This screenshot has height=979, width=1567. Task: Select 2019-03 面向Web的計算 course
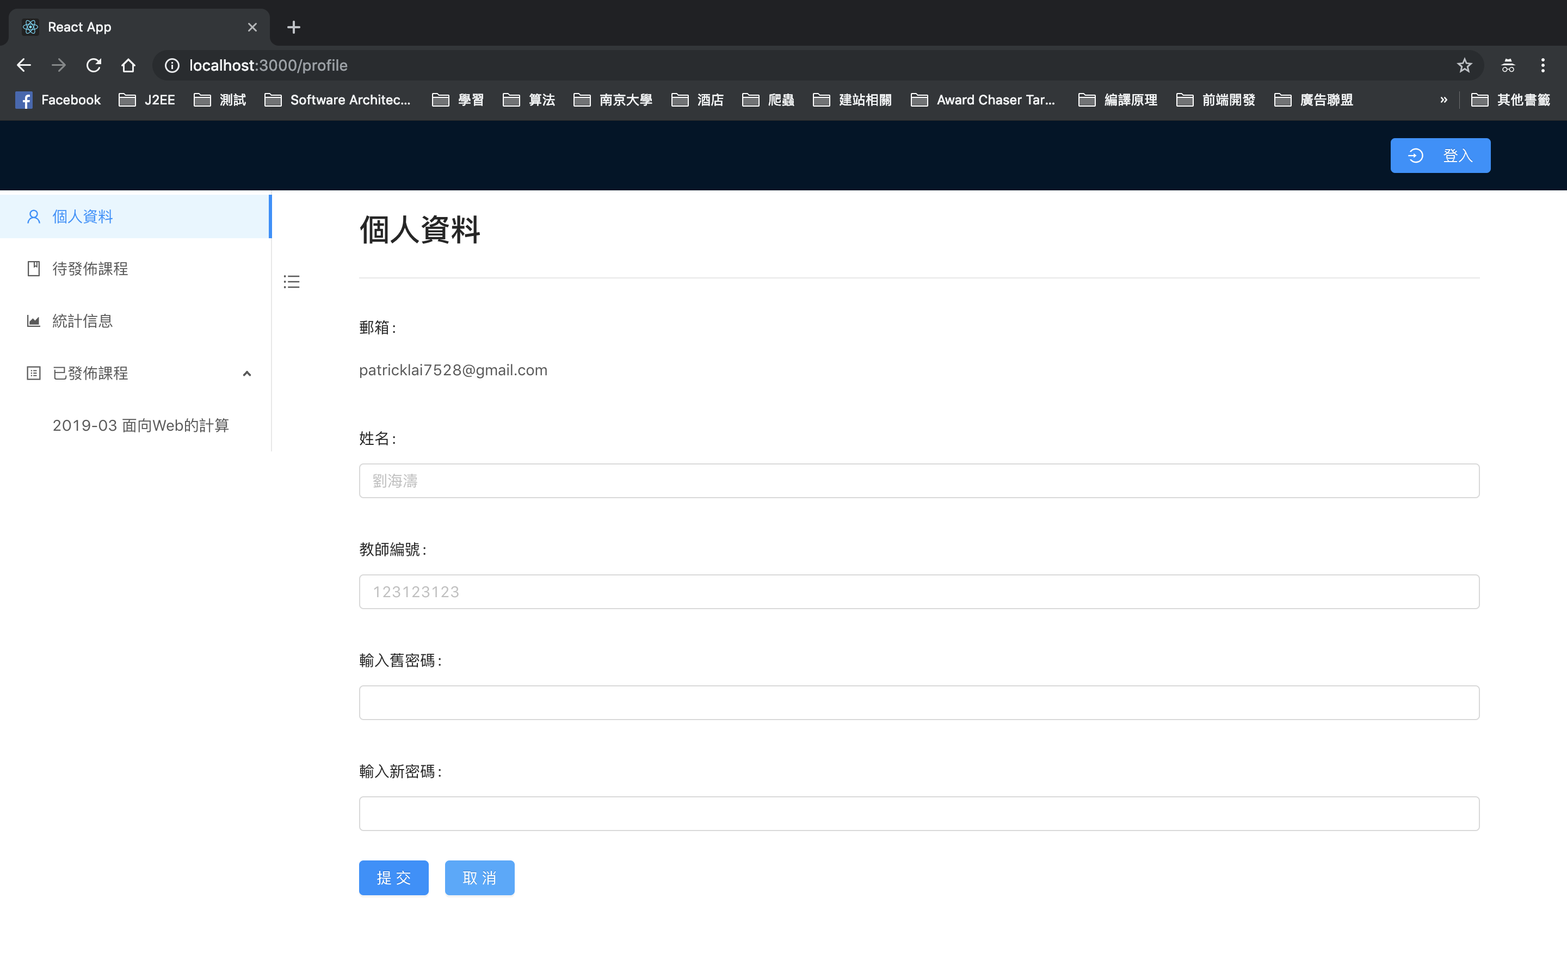140,425
